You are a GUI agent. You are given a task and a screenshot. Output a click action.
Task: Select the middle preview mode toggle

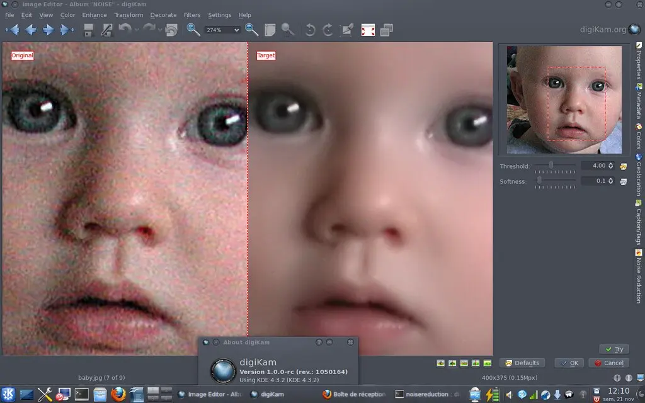(x=464, y=363)
